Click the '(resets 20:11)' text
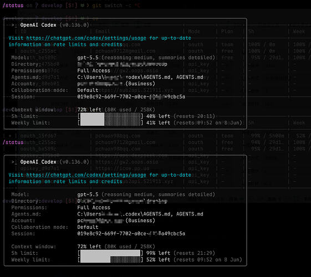The height and width of the screenshot is (277, 311). 194,116
